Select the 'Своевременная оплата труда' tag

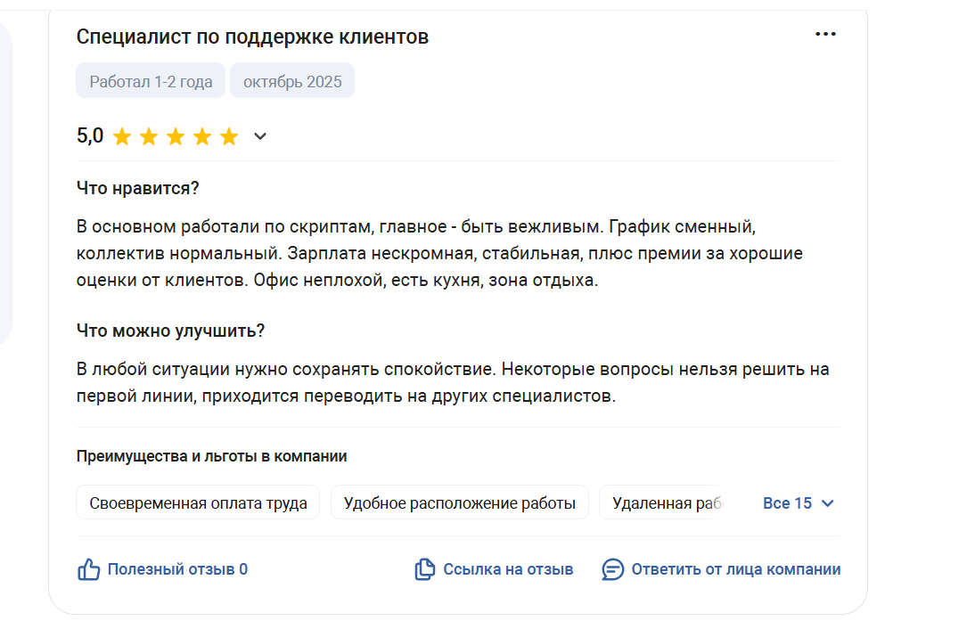[x=198, y=503]
